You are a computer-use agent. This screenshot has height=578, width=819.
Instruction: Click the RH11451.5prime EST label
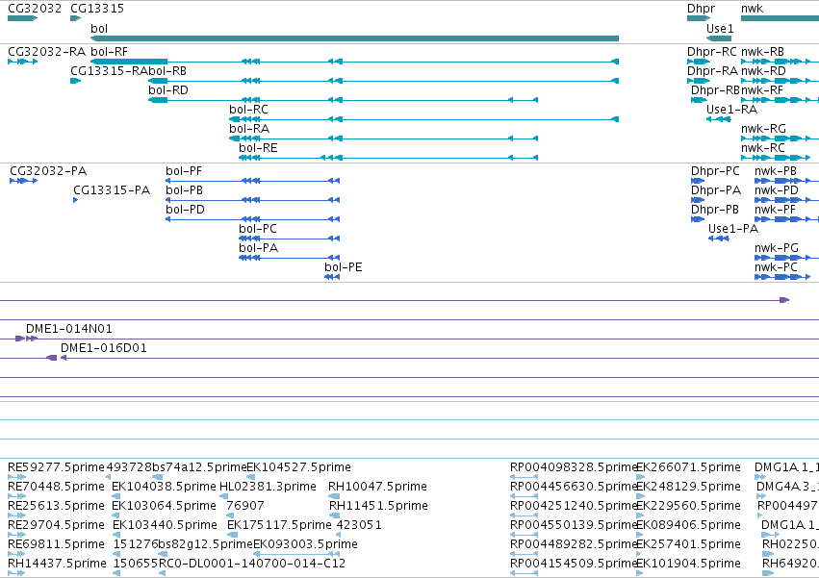point(378,506)
